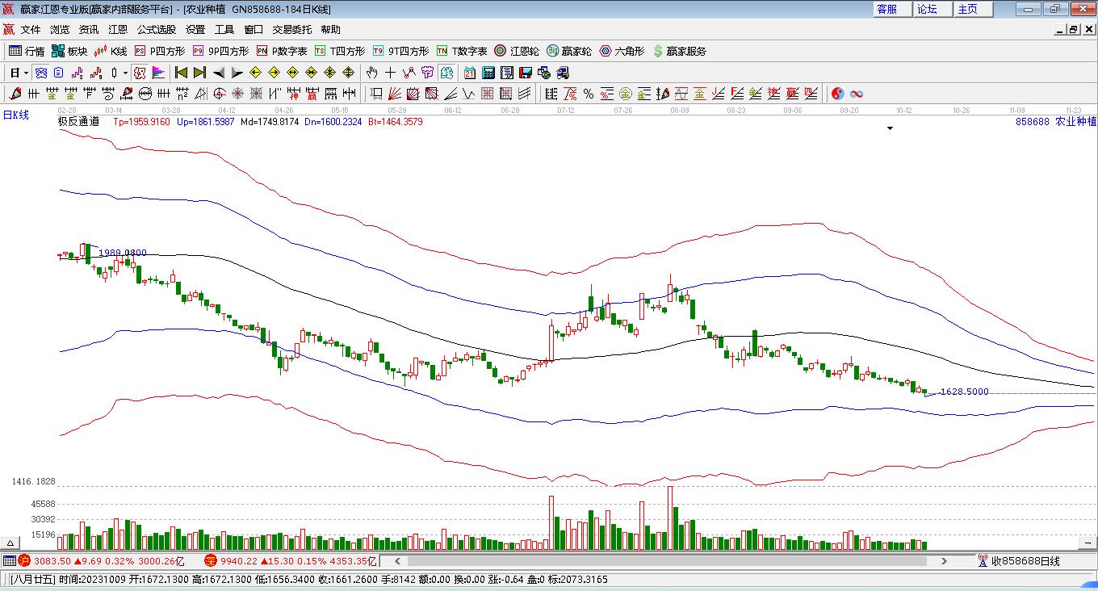Click 3083.50 index in status bar
Image resolution: width=1098 pixels, height=591 pixels.
point(51,560)
